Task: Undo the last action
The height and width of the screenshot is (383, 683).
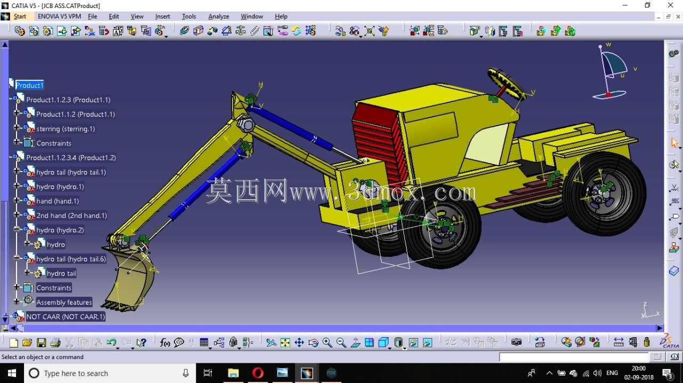Action: pos(111,343)
